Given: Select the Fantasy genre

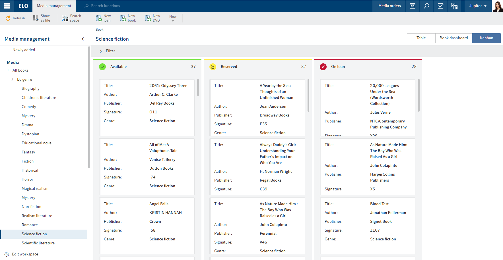Looking at the screenshot, I should (x=28, y=152).
